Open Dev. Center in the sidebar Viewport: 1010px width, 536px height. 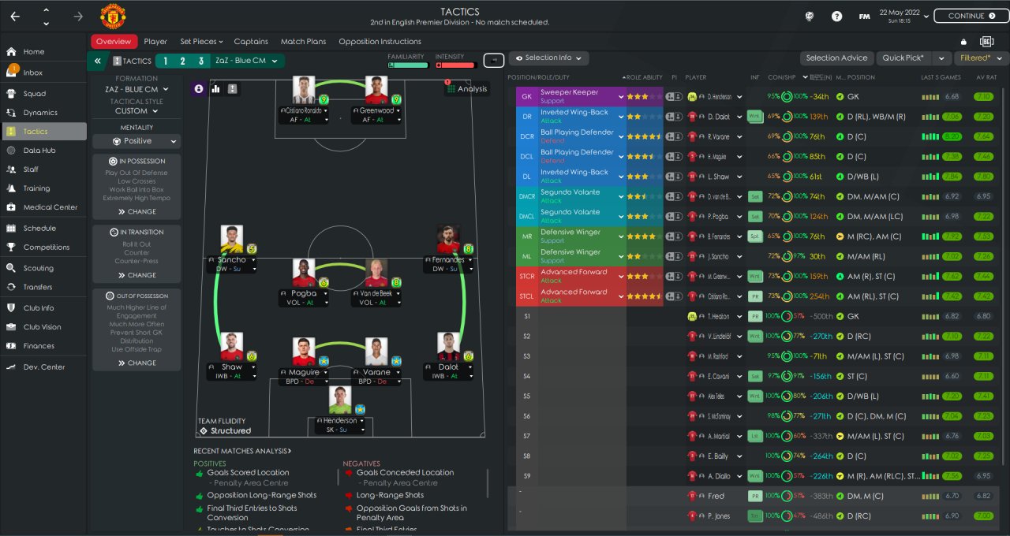[43, 367]
